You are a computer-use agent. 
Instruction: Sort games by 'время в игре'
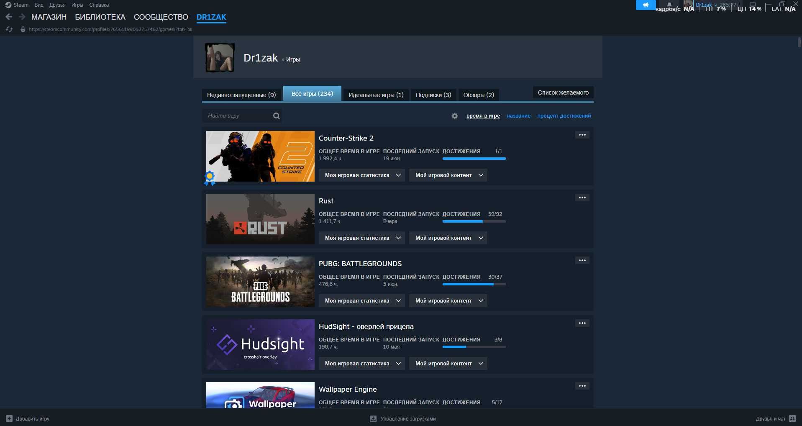point(483,116)
